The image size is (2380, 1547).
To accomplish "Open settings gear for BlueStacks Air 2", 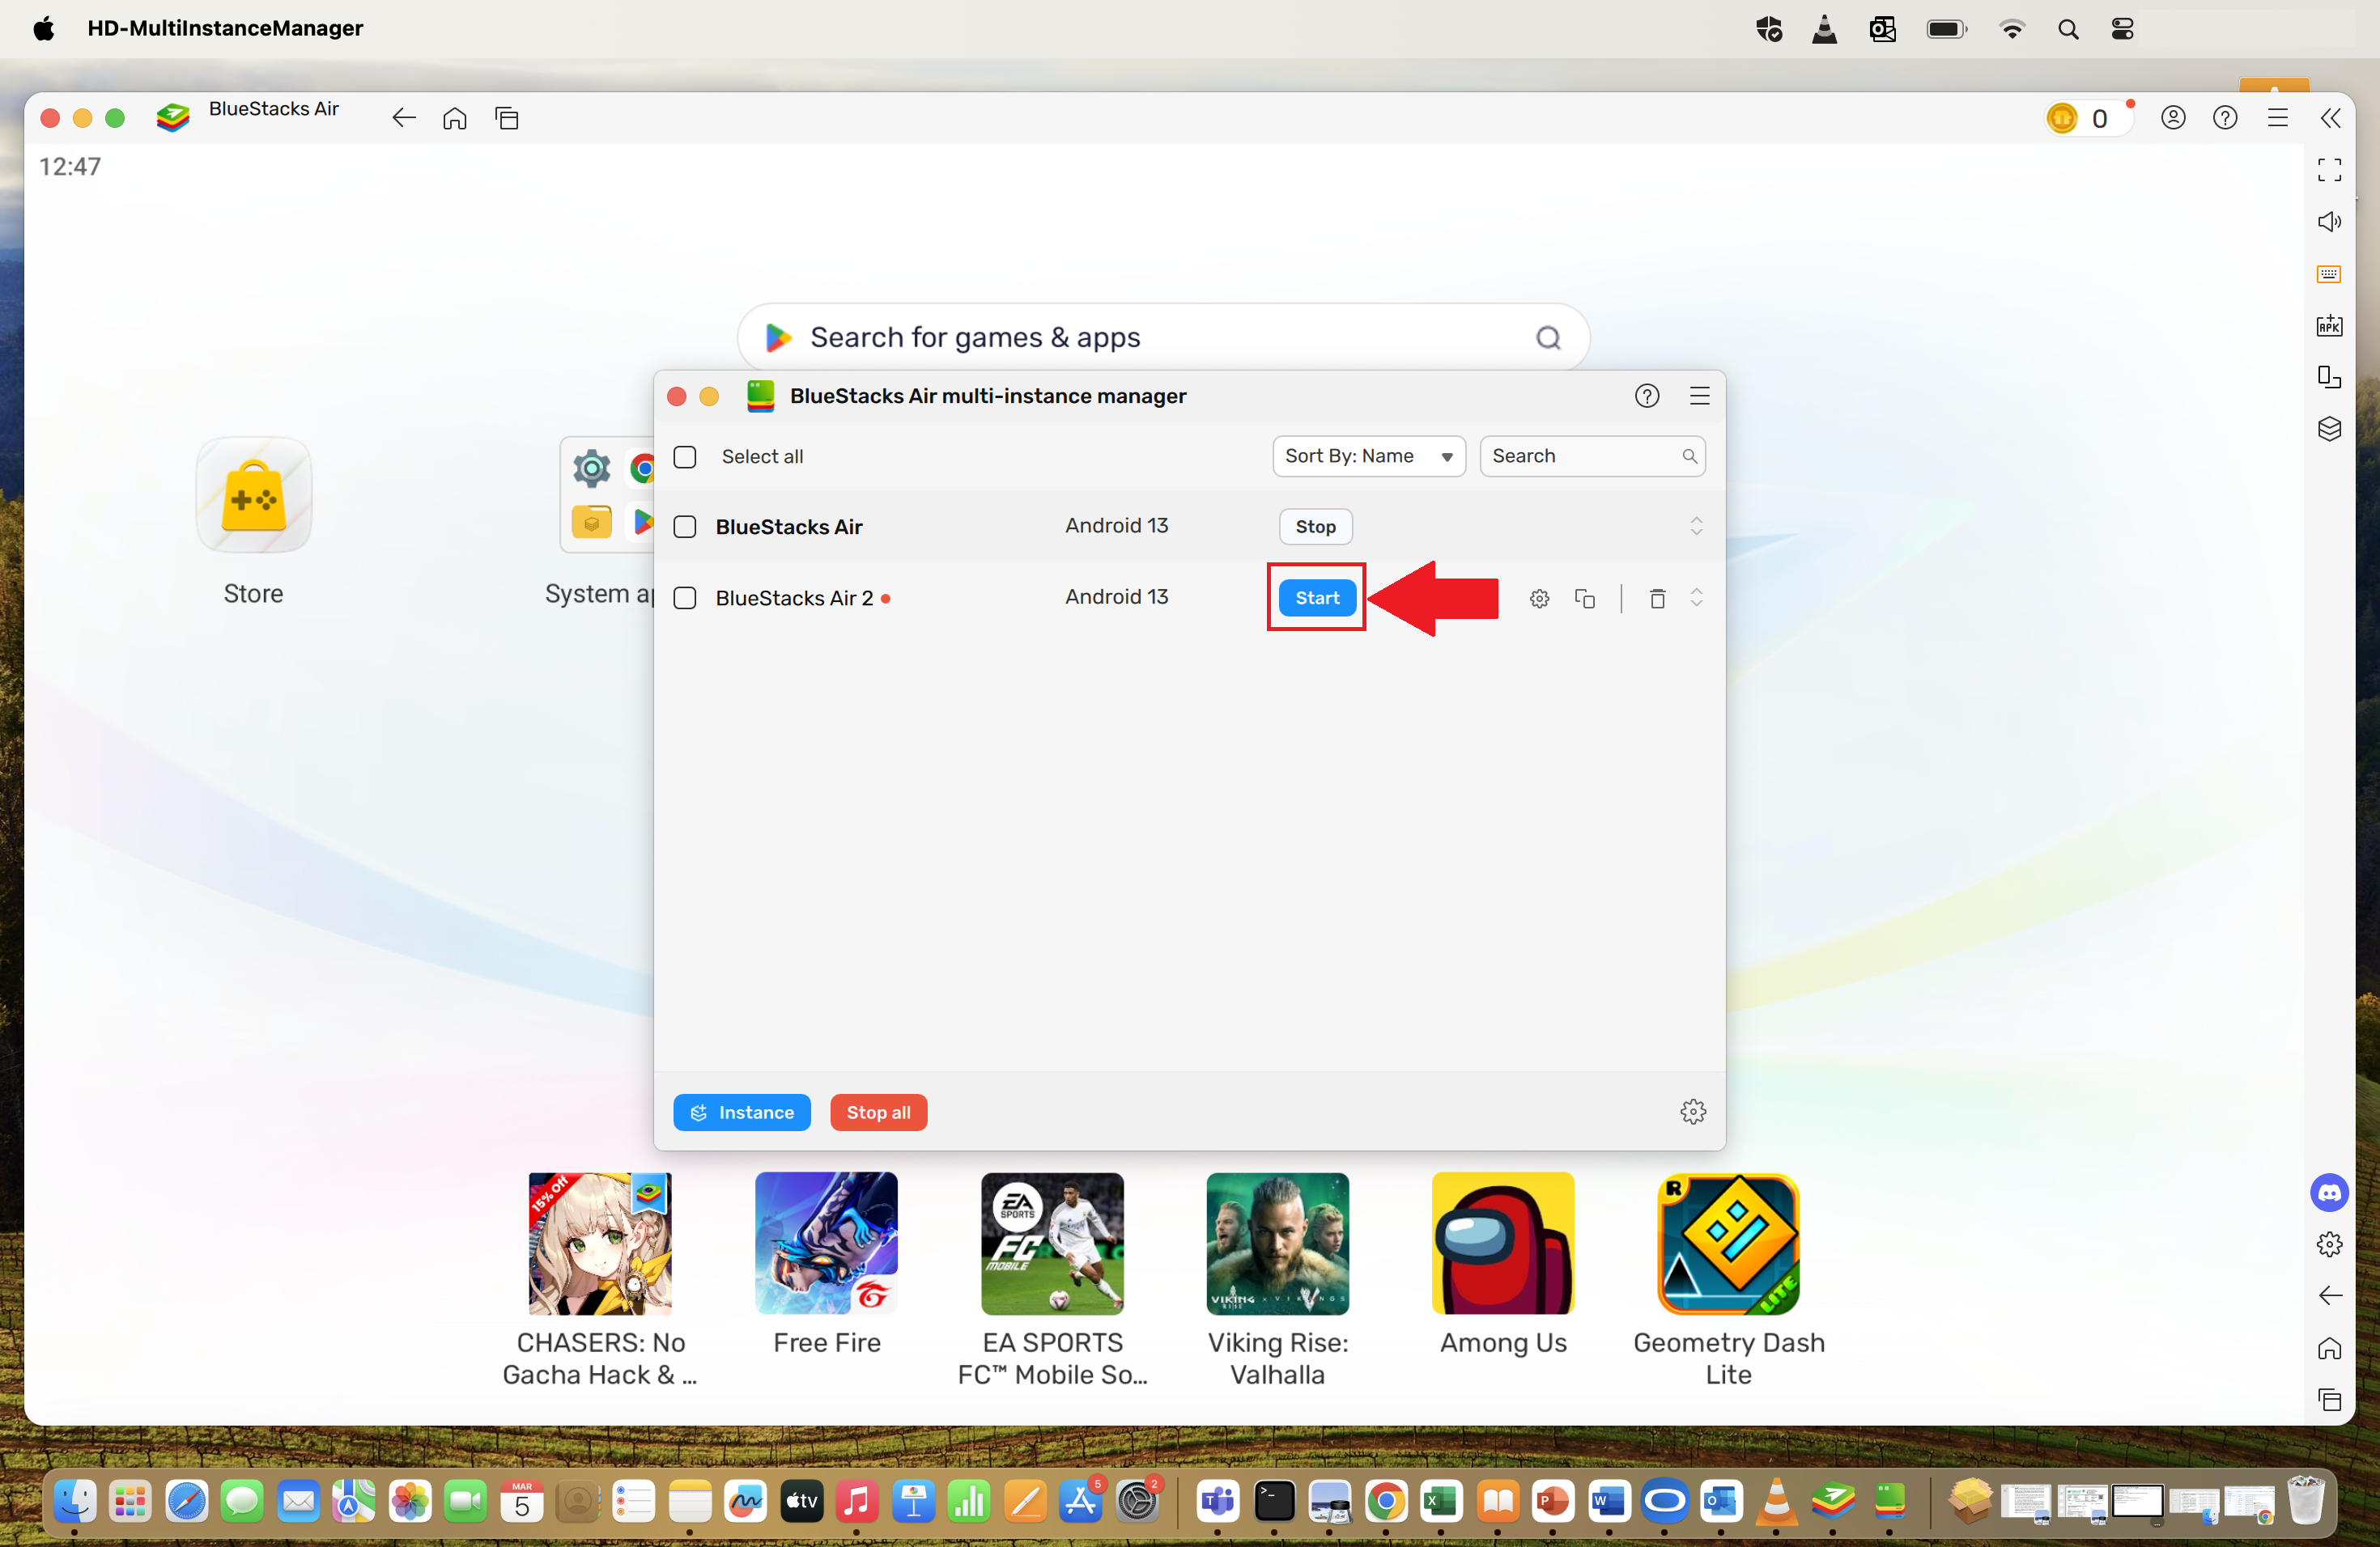I will 1539,599.
